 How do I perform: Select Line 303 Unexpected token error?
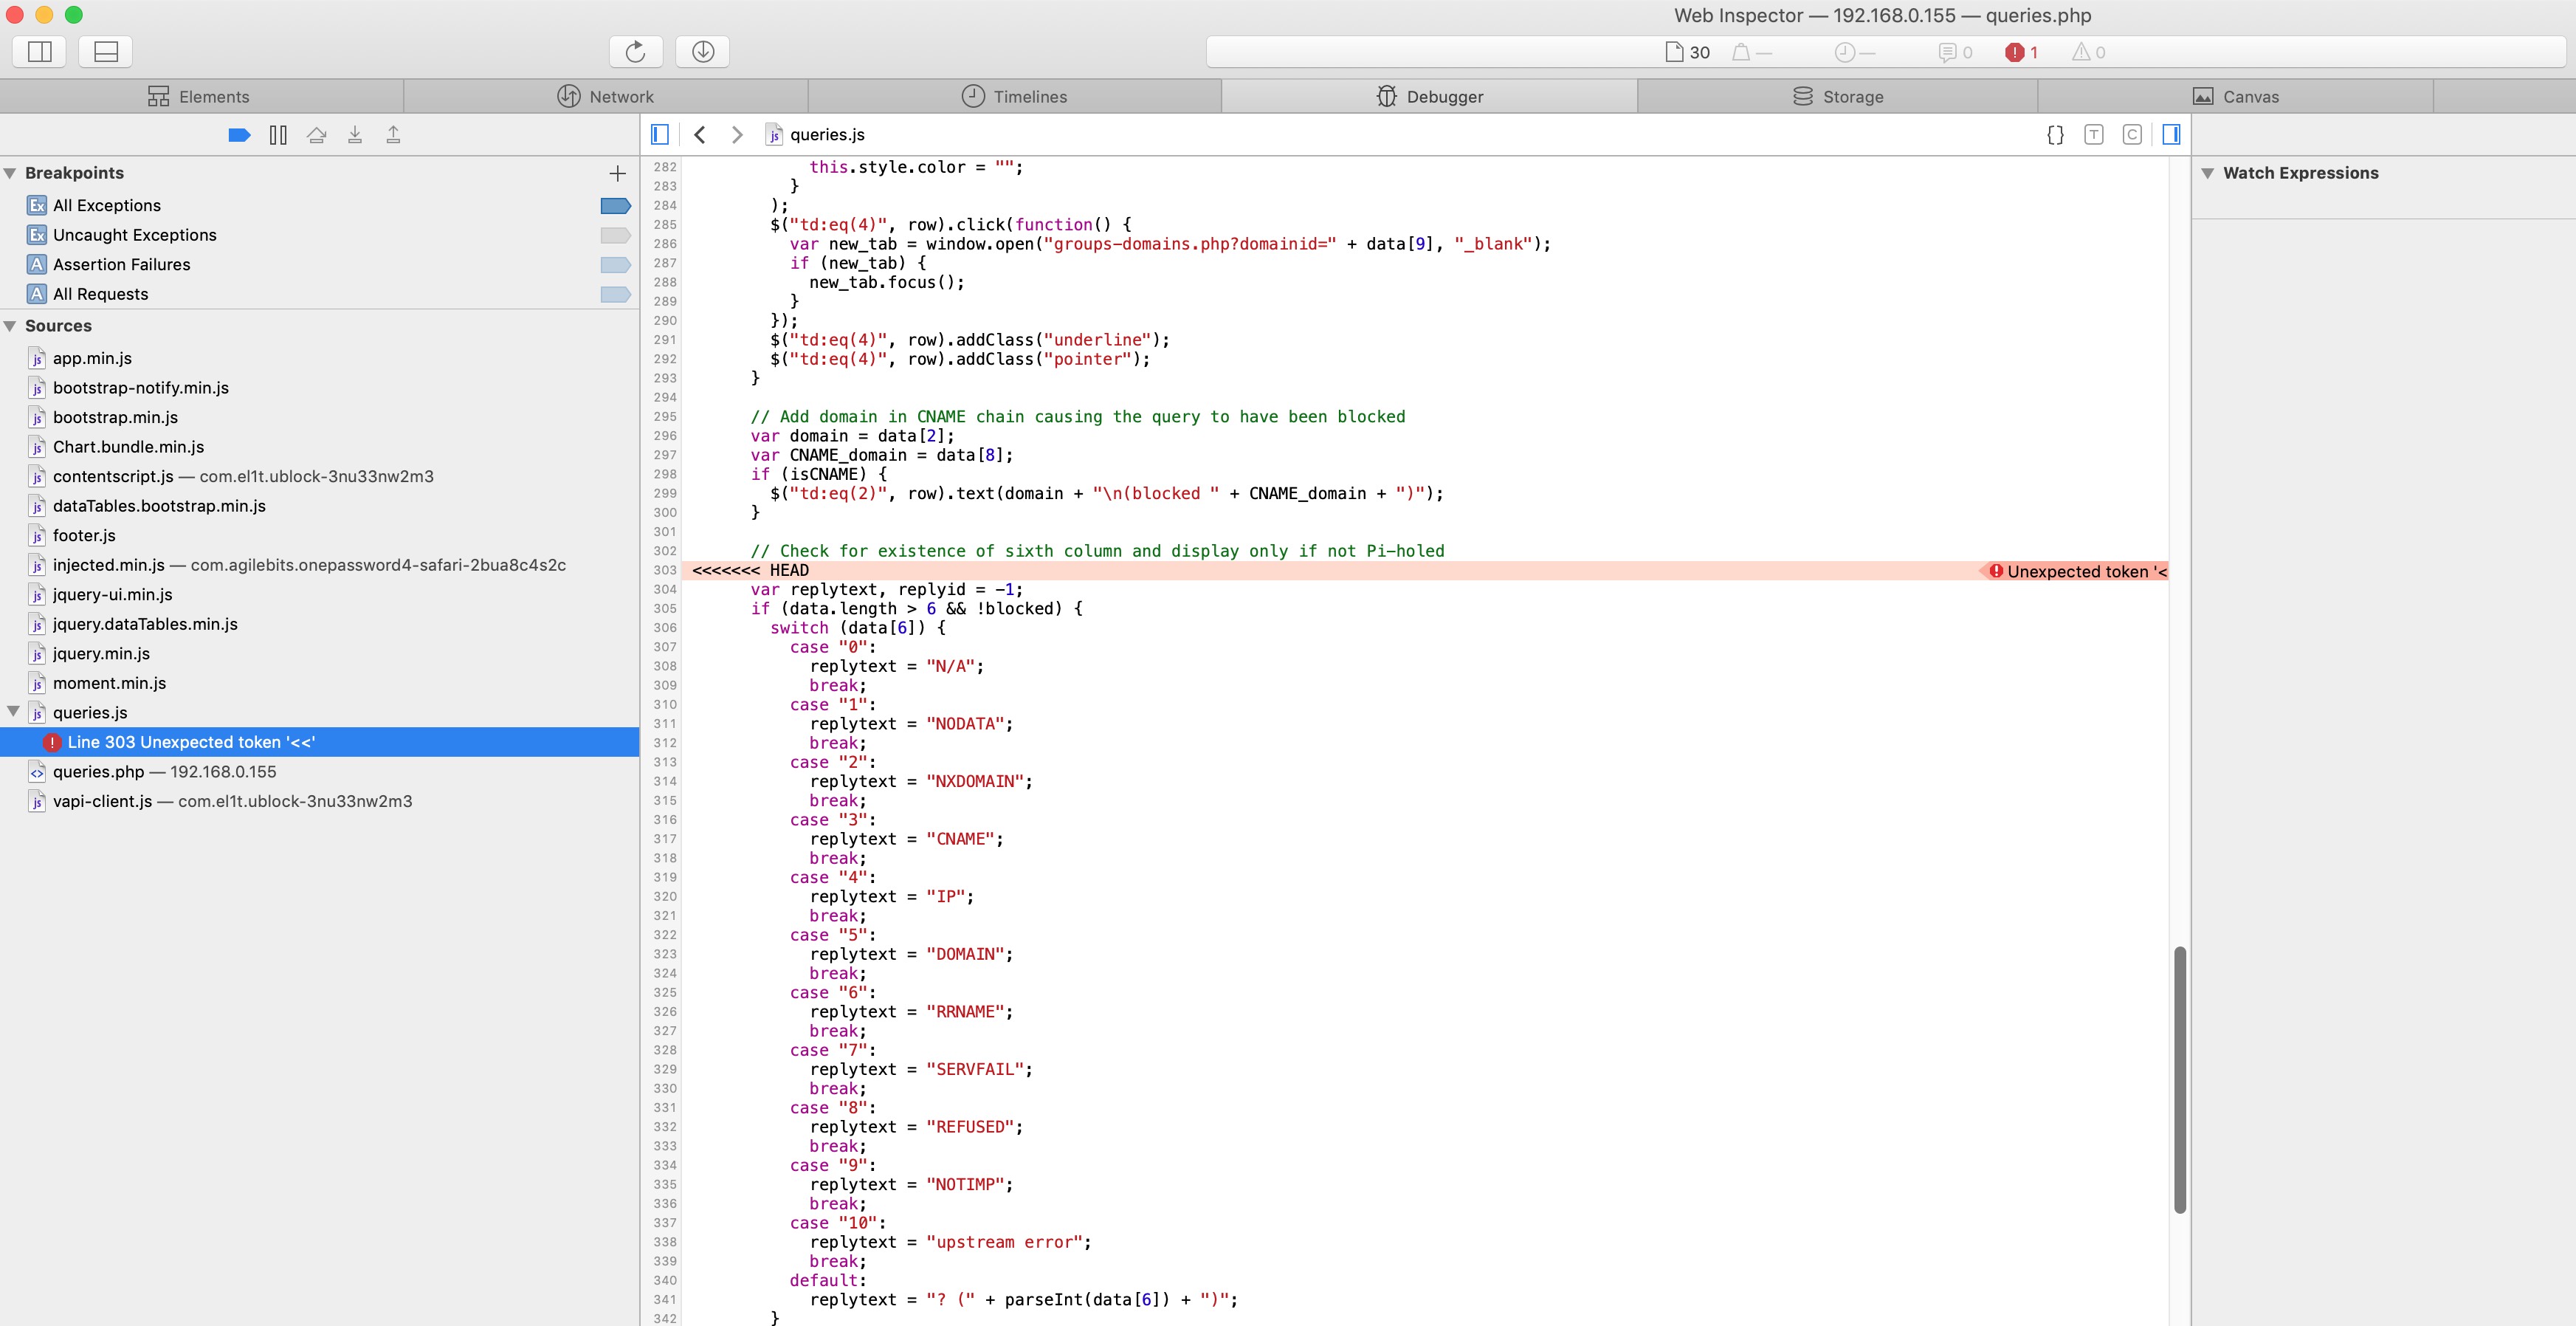[190, 742]
